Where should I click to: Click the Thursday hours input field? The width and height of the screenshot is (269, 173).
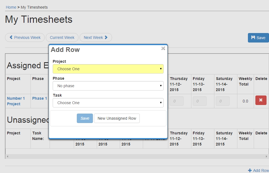tap(177, 101)
